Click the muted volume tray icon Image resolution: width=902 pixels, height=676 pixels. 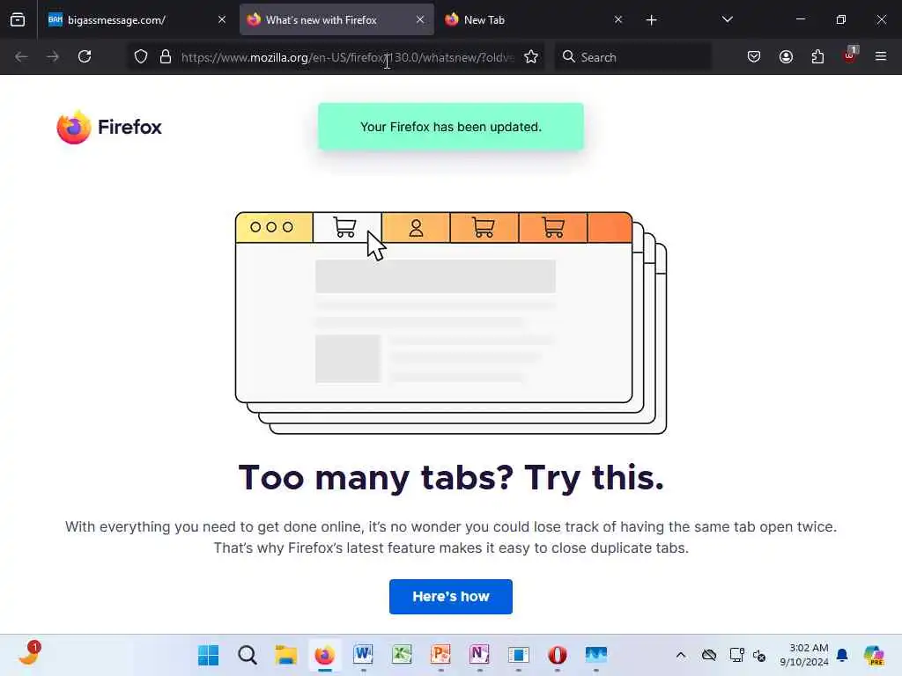[759, 655]
